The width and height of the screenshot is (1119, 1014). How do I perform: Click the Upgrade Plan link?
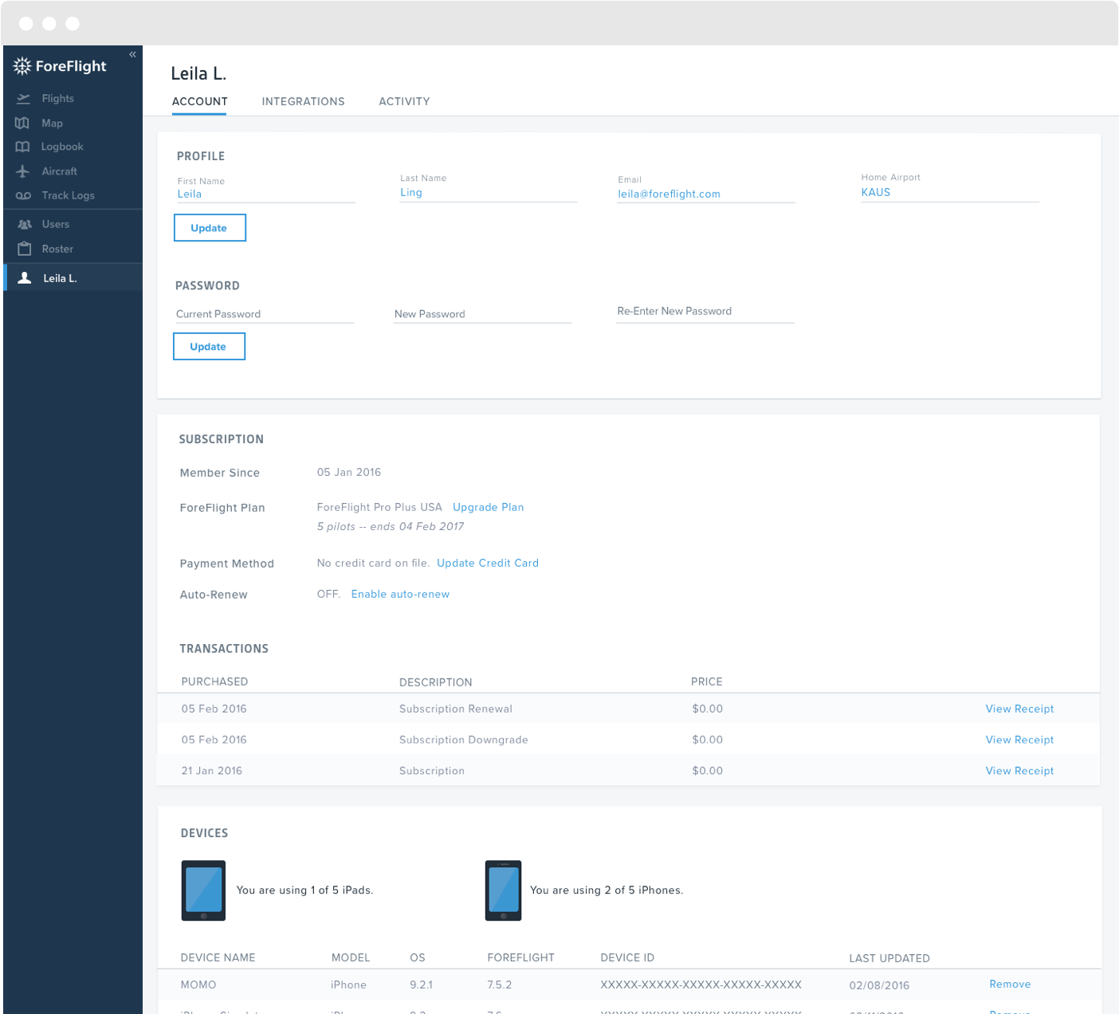click(489, 508)
